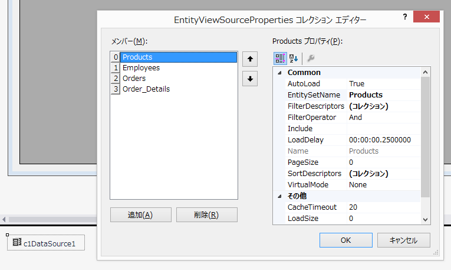
Task: Select the FilterOperator property
Action: coord(317,118)
